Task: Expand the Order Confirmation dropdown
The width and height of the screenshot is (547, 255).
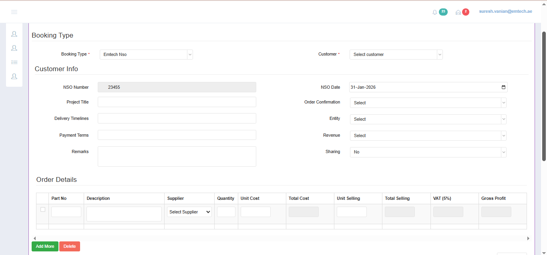Action: click(x=428, y=103)
